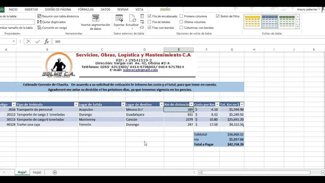
Task: Click the horizontal scrollbar track
Action: [256, 173]
